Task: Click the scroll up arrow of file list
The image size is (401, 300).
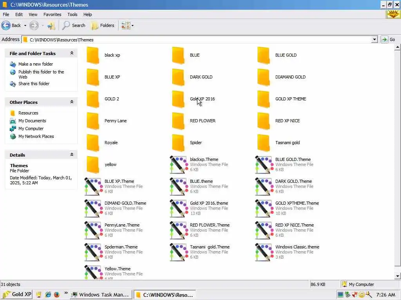Action: (x=397, y=47)
